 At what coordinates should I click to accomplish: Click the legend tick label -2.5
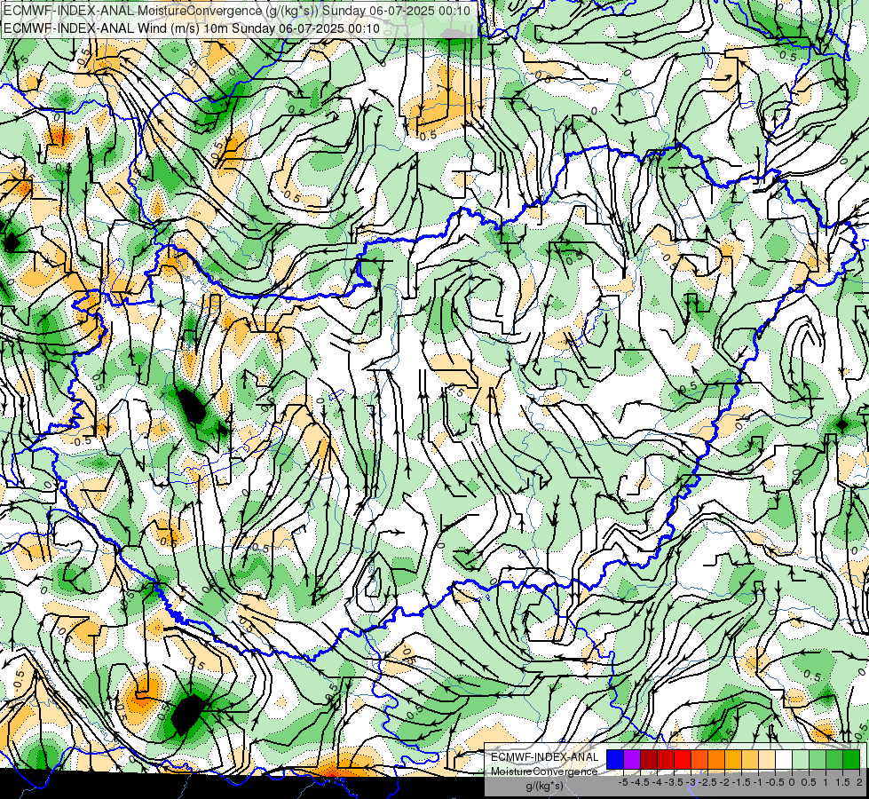(707, 782)
